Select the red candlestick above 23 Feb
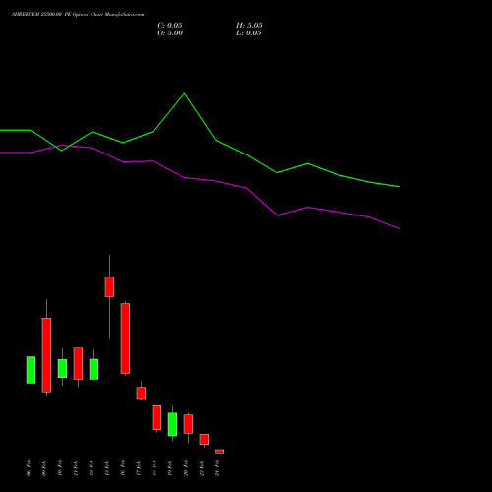The image size is (492, 492). (204, 439)
